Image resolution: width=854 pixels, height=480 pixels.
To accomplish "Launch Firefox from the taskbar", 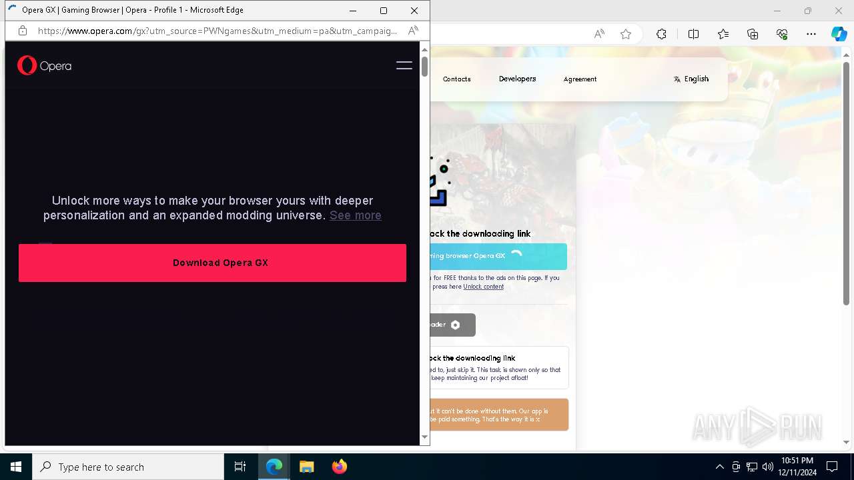I will point(339,467).
